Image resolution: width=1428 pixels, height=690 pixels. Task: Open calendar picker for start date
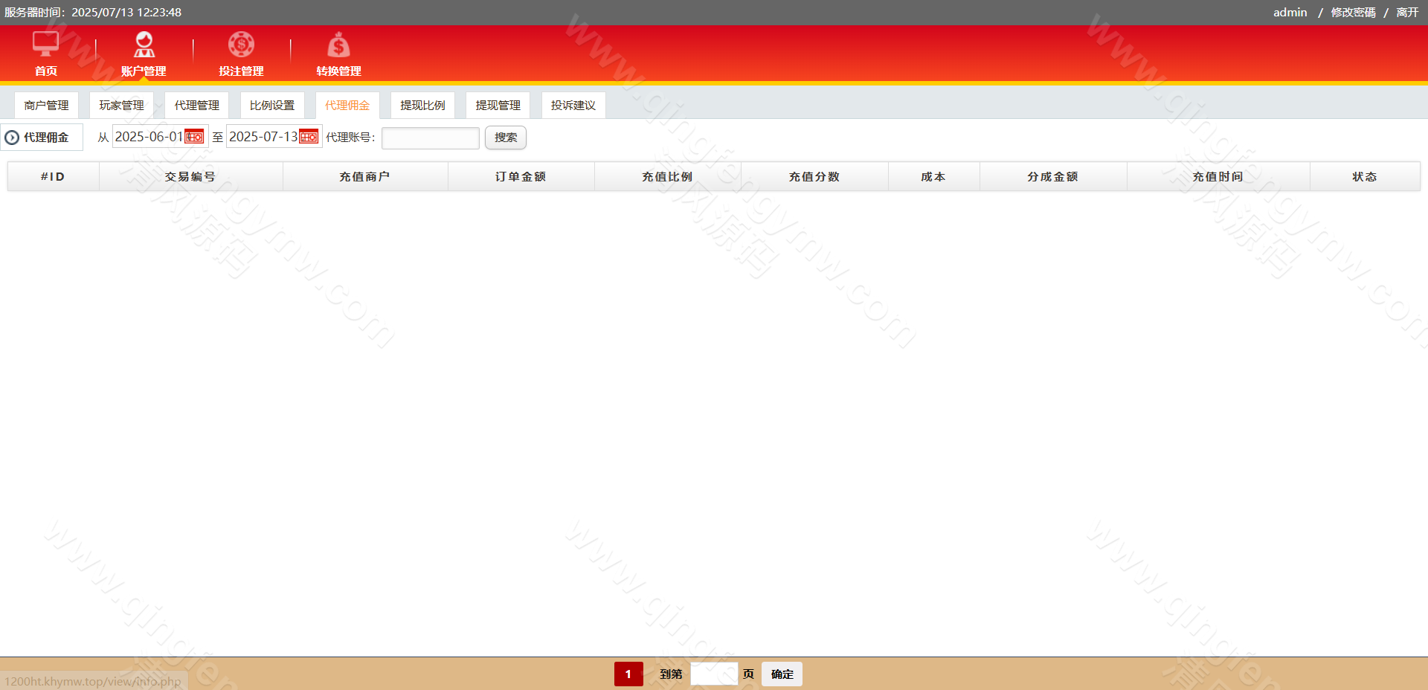coord(194,137)
